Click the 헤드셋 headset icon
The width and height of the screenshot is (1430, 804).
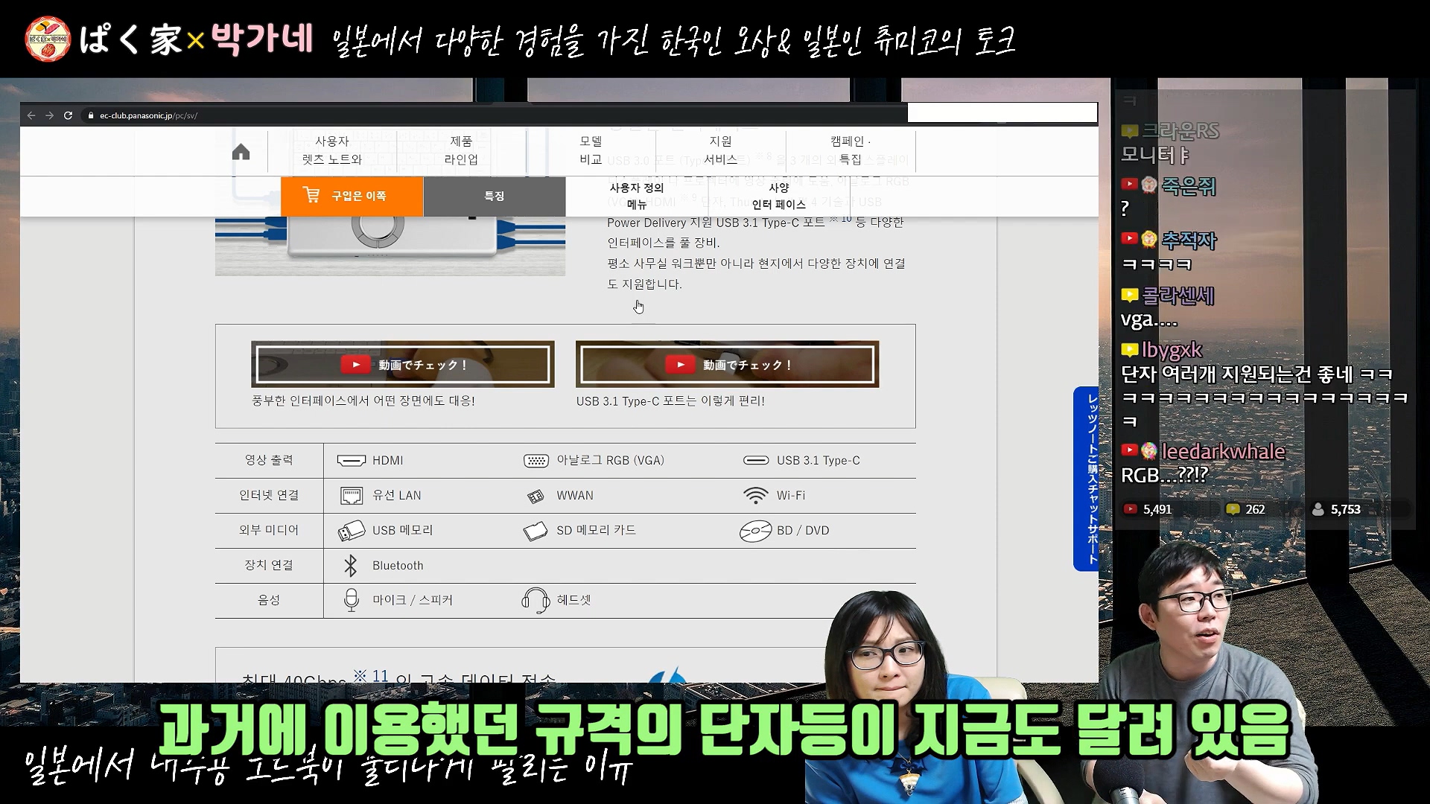[x=536, y=600]
